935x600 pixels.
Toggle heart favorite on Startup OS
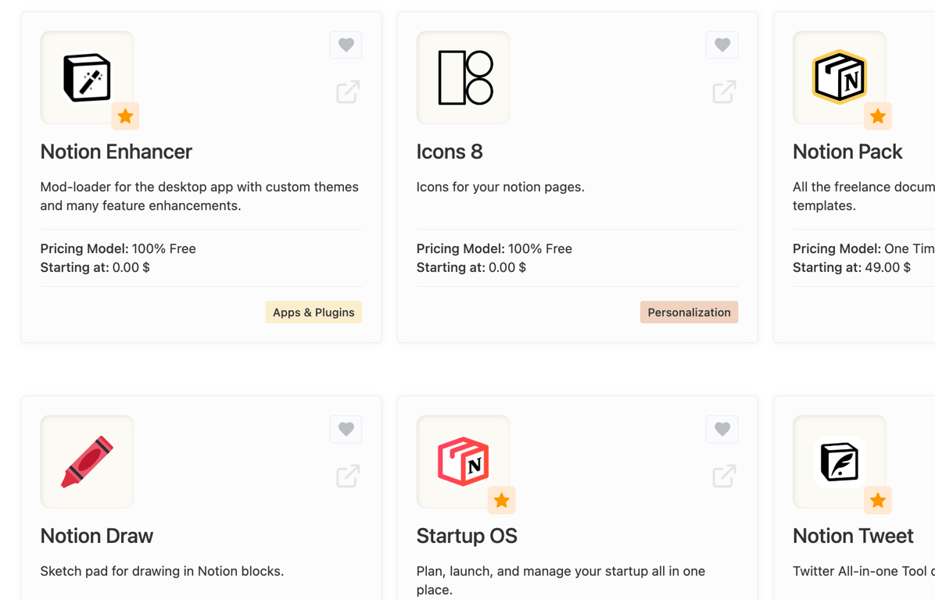(722, 429)
